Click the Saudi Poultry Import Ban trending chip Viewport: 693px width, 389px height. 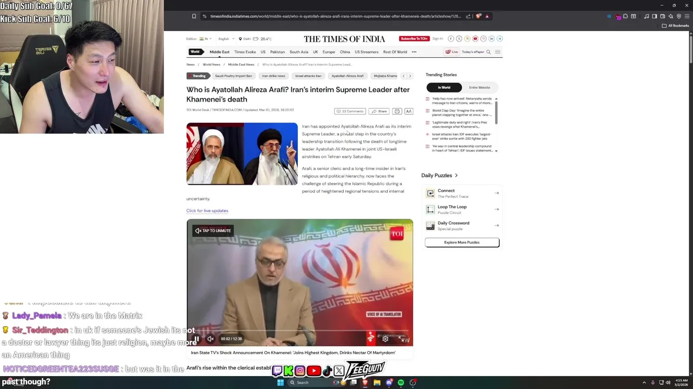pyautogui.click(x=233, y=76)
